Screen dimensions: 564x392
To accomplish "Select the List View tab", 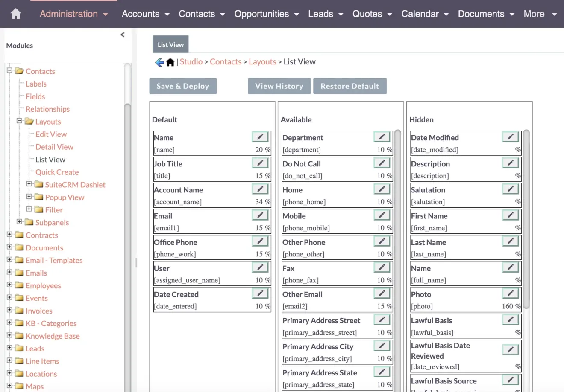I will [170, 44].
